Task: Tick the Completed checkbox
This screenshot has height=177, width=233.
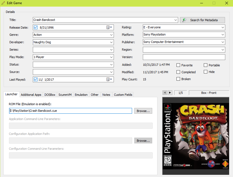Action: [178, 72]
